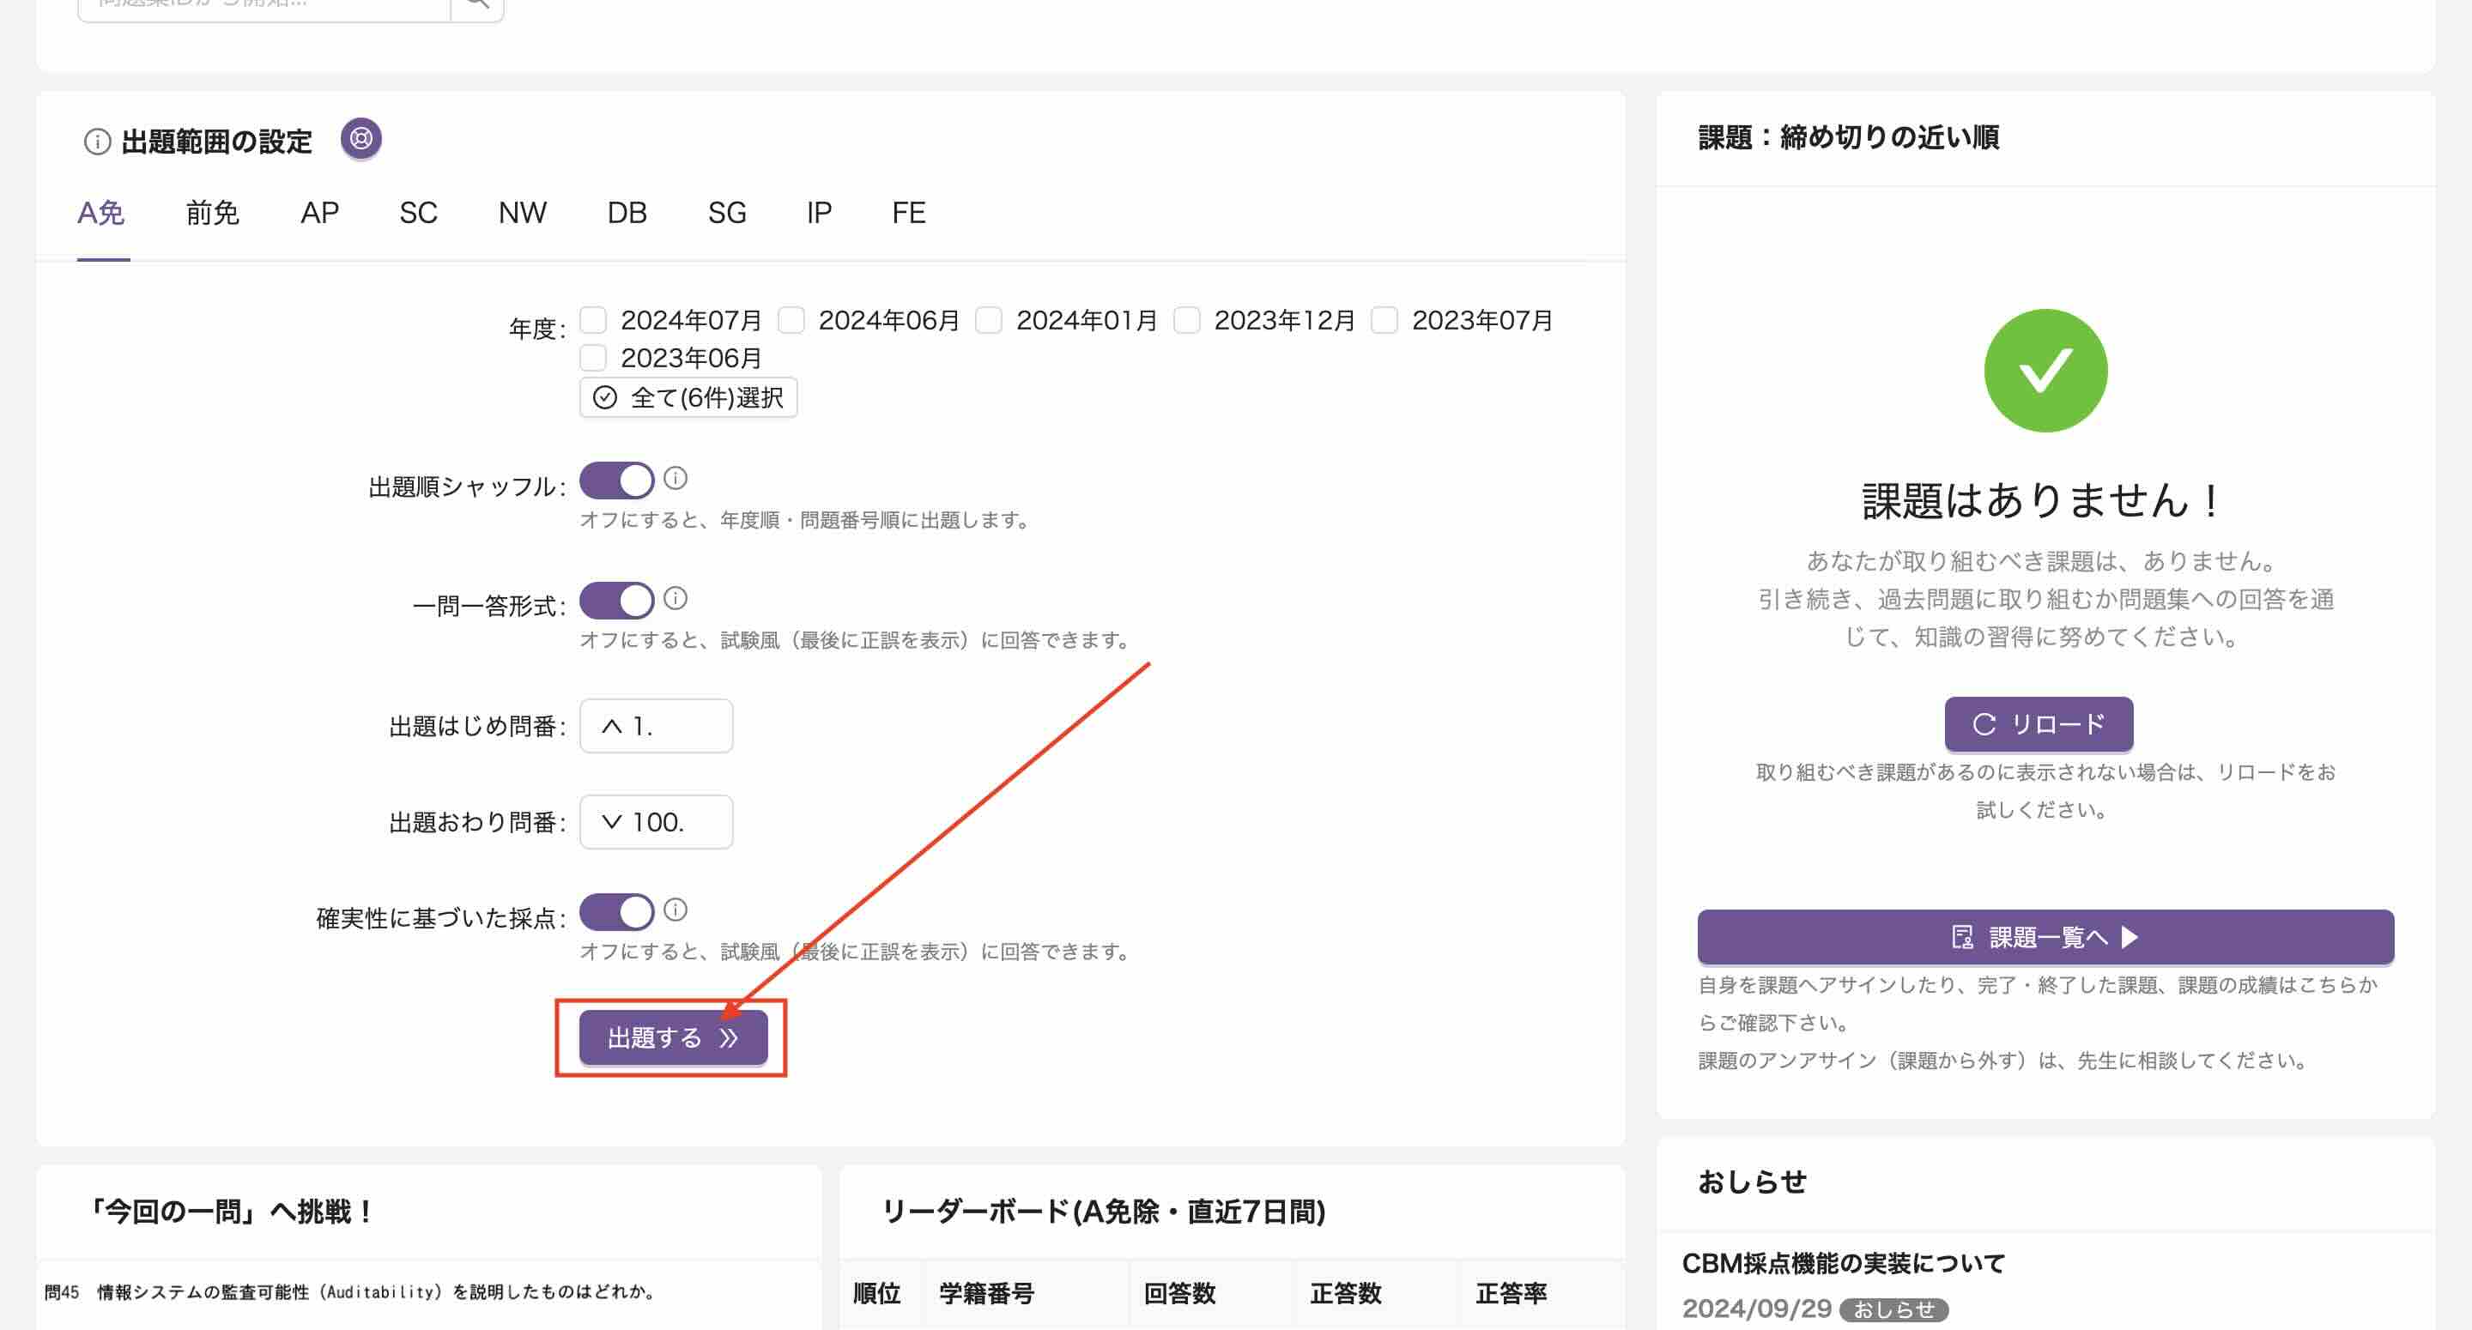Check the 2023年06月 checkbox

[594, 358]
